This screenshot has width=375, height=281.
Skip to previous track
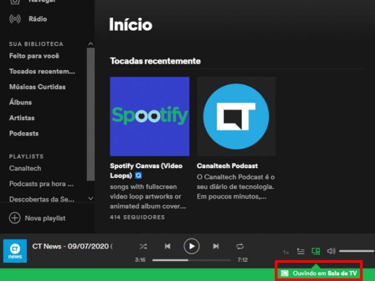pyautogui.click(x=168, y=246)
